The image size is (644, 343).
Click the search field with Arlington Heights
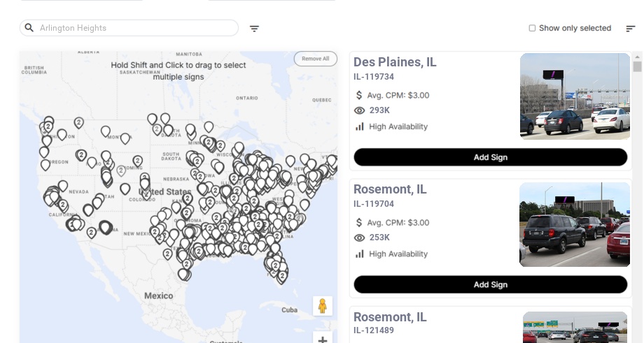[x=133, y=28]
